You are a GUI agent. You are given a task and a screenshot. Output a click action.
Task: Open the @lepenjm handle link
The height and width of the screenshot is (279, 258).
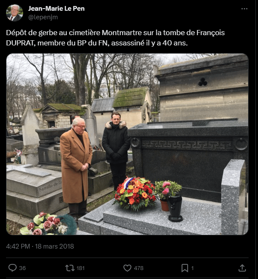(43, 17)
